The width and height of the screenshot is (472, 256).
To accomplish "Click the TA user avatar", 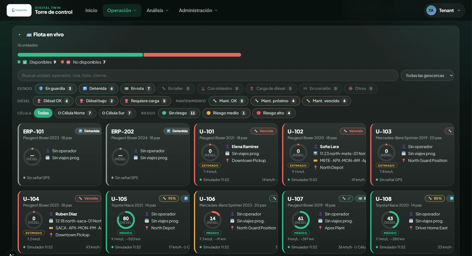I will pos(431,10).
